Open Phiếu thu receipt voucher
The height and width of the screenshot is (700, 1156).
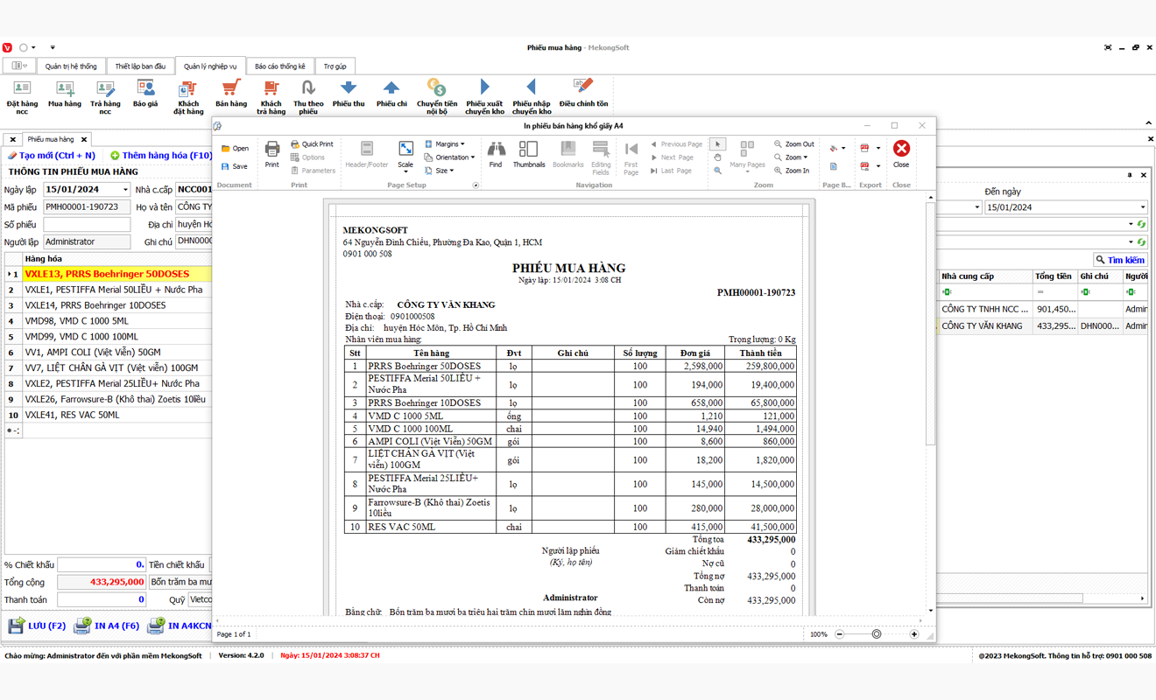[x=349, y=94]
